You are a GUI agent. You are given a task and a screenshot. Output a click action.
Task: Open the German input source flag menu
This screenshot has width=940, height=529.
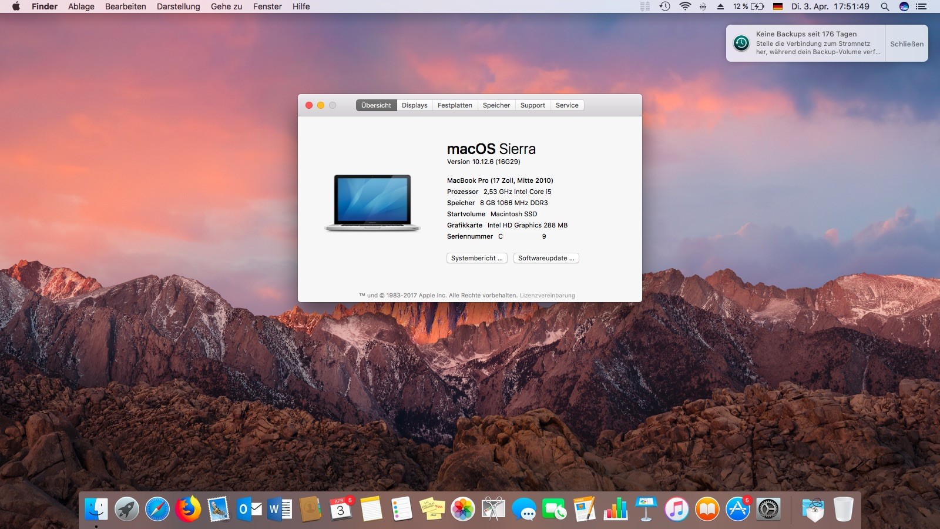pyautogui.click(x=778, y=6)
